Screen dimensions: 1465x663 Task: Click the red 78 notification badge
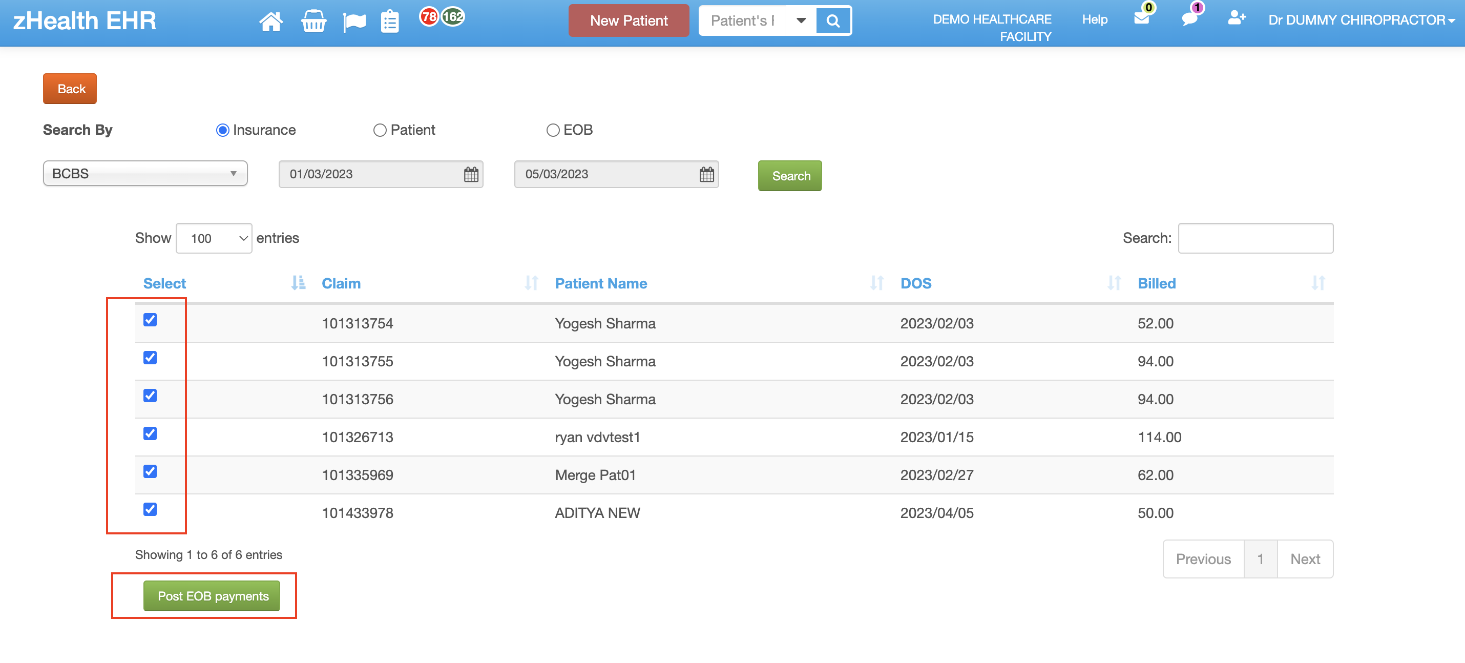429,16
